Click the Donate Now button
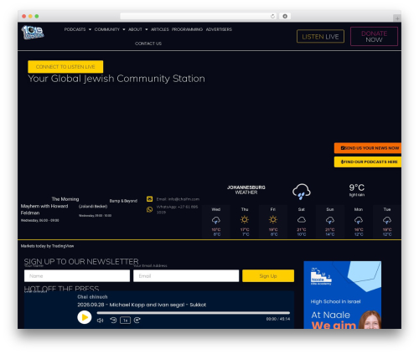This screenshot has height=354, width=419. click(x=374, y=37)
